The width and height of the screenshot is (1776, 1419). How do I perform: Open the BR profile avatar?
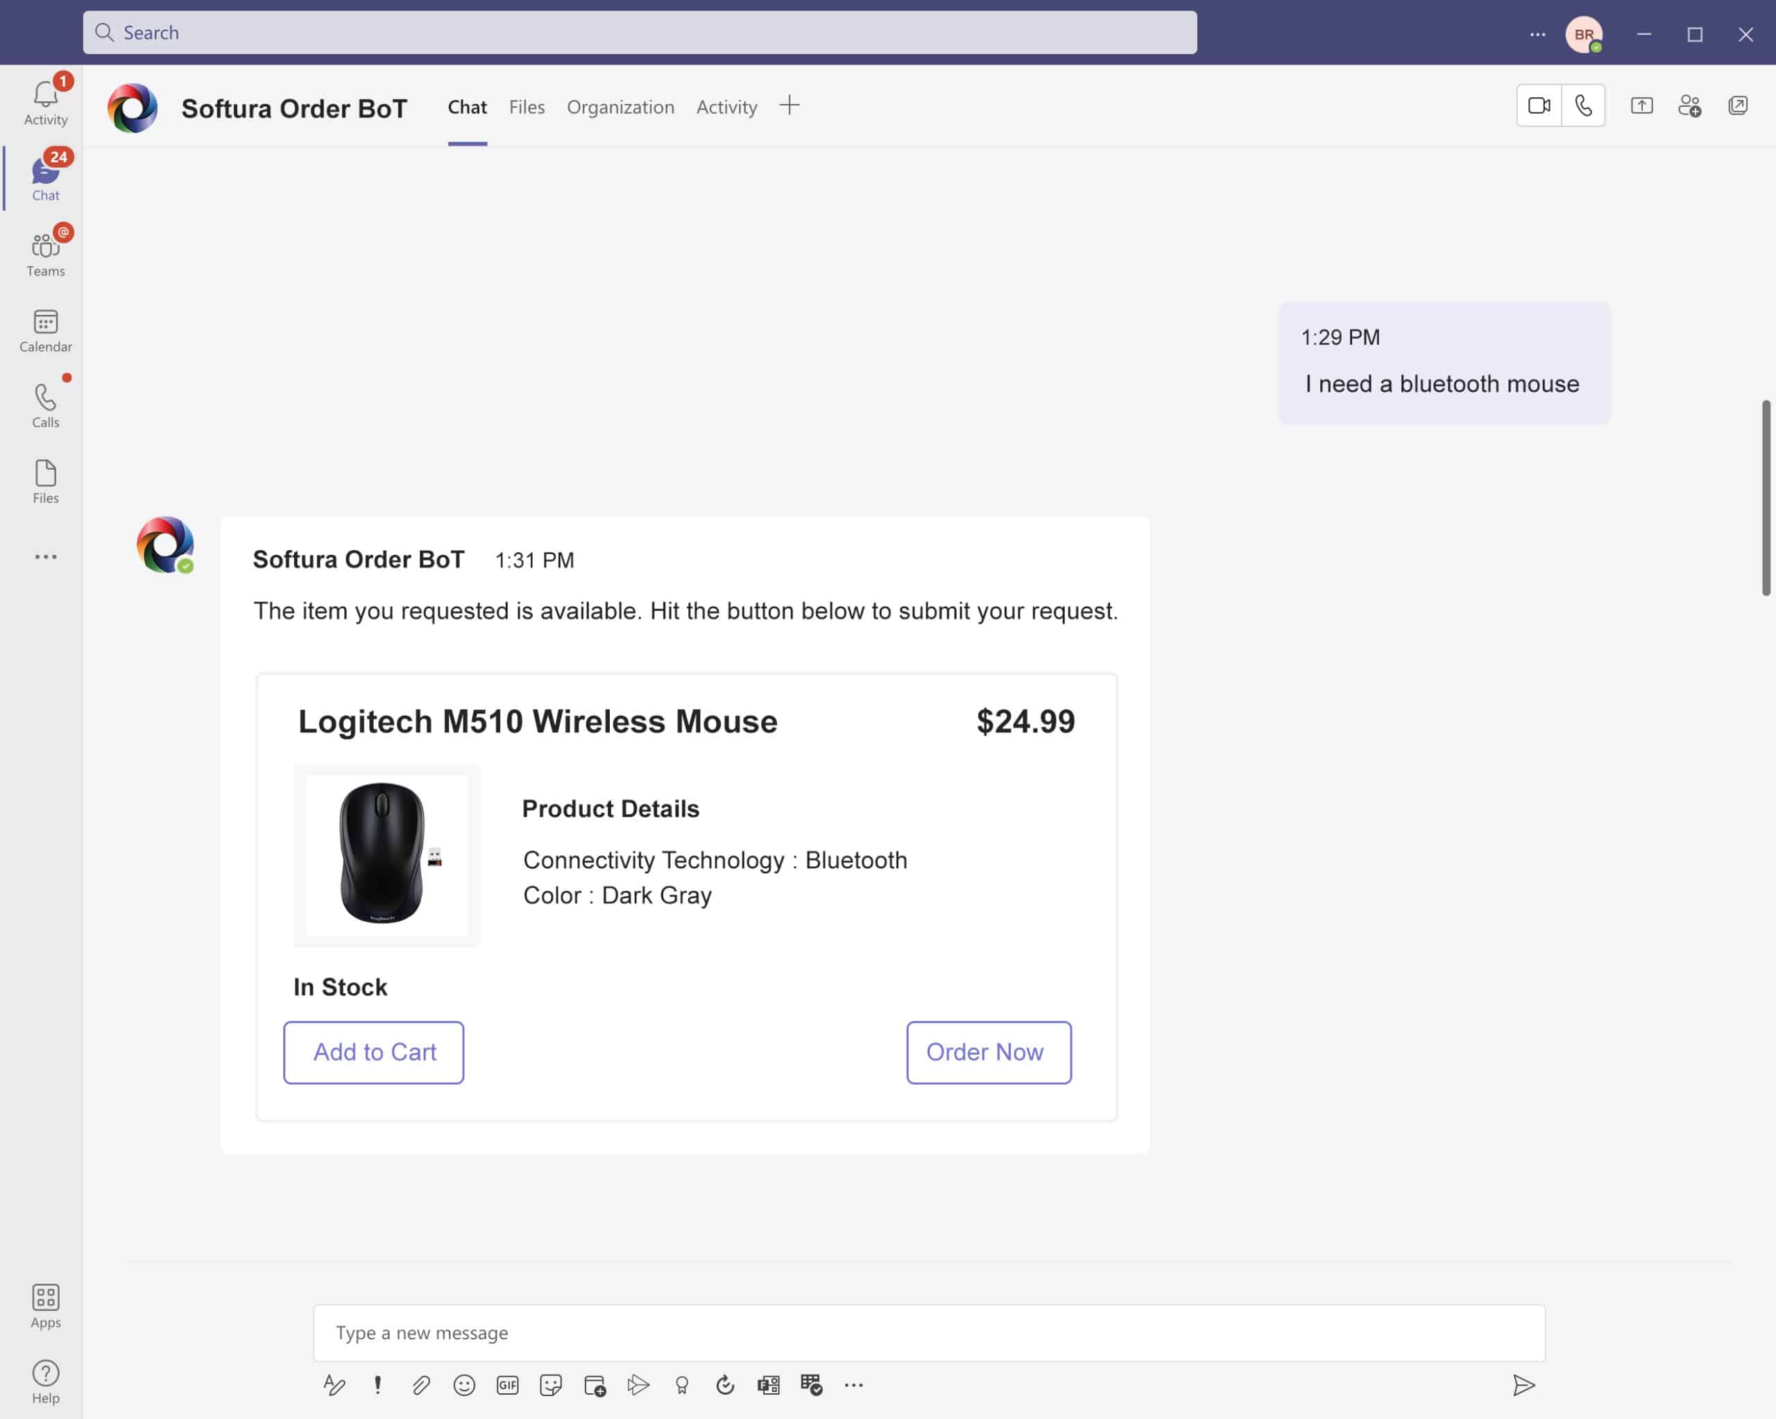(1584, 34)
